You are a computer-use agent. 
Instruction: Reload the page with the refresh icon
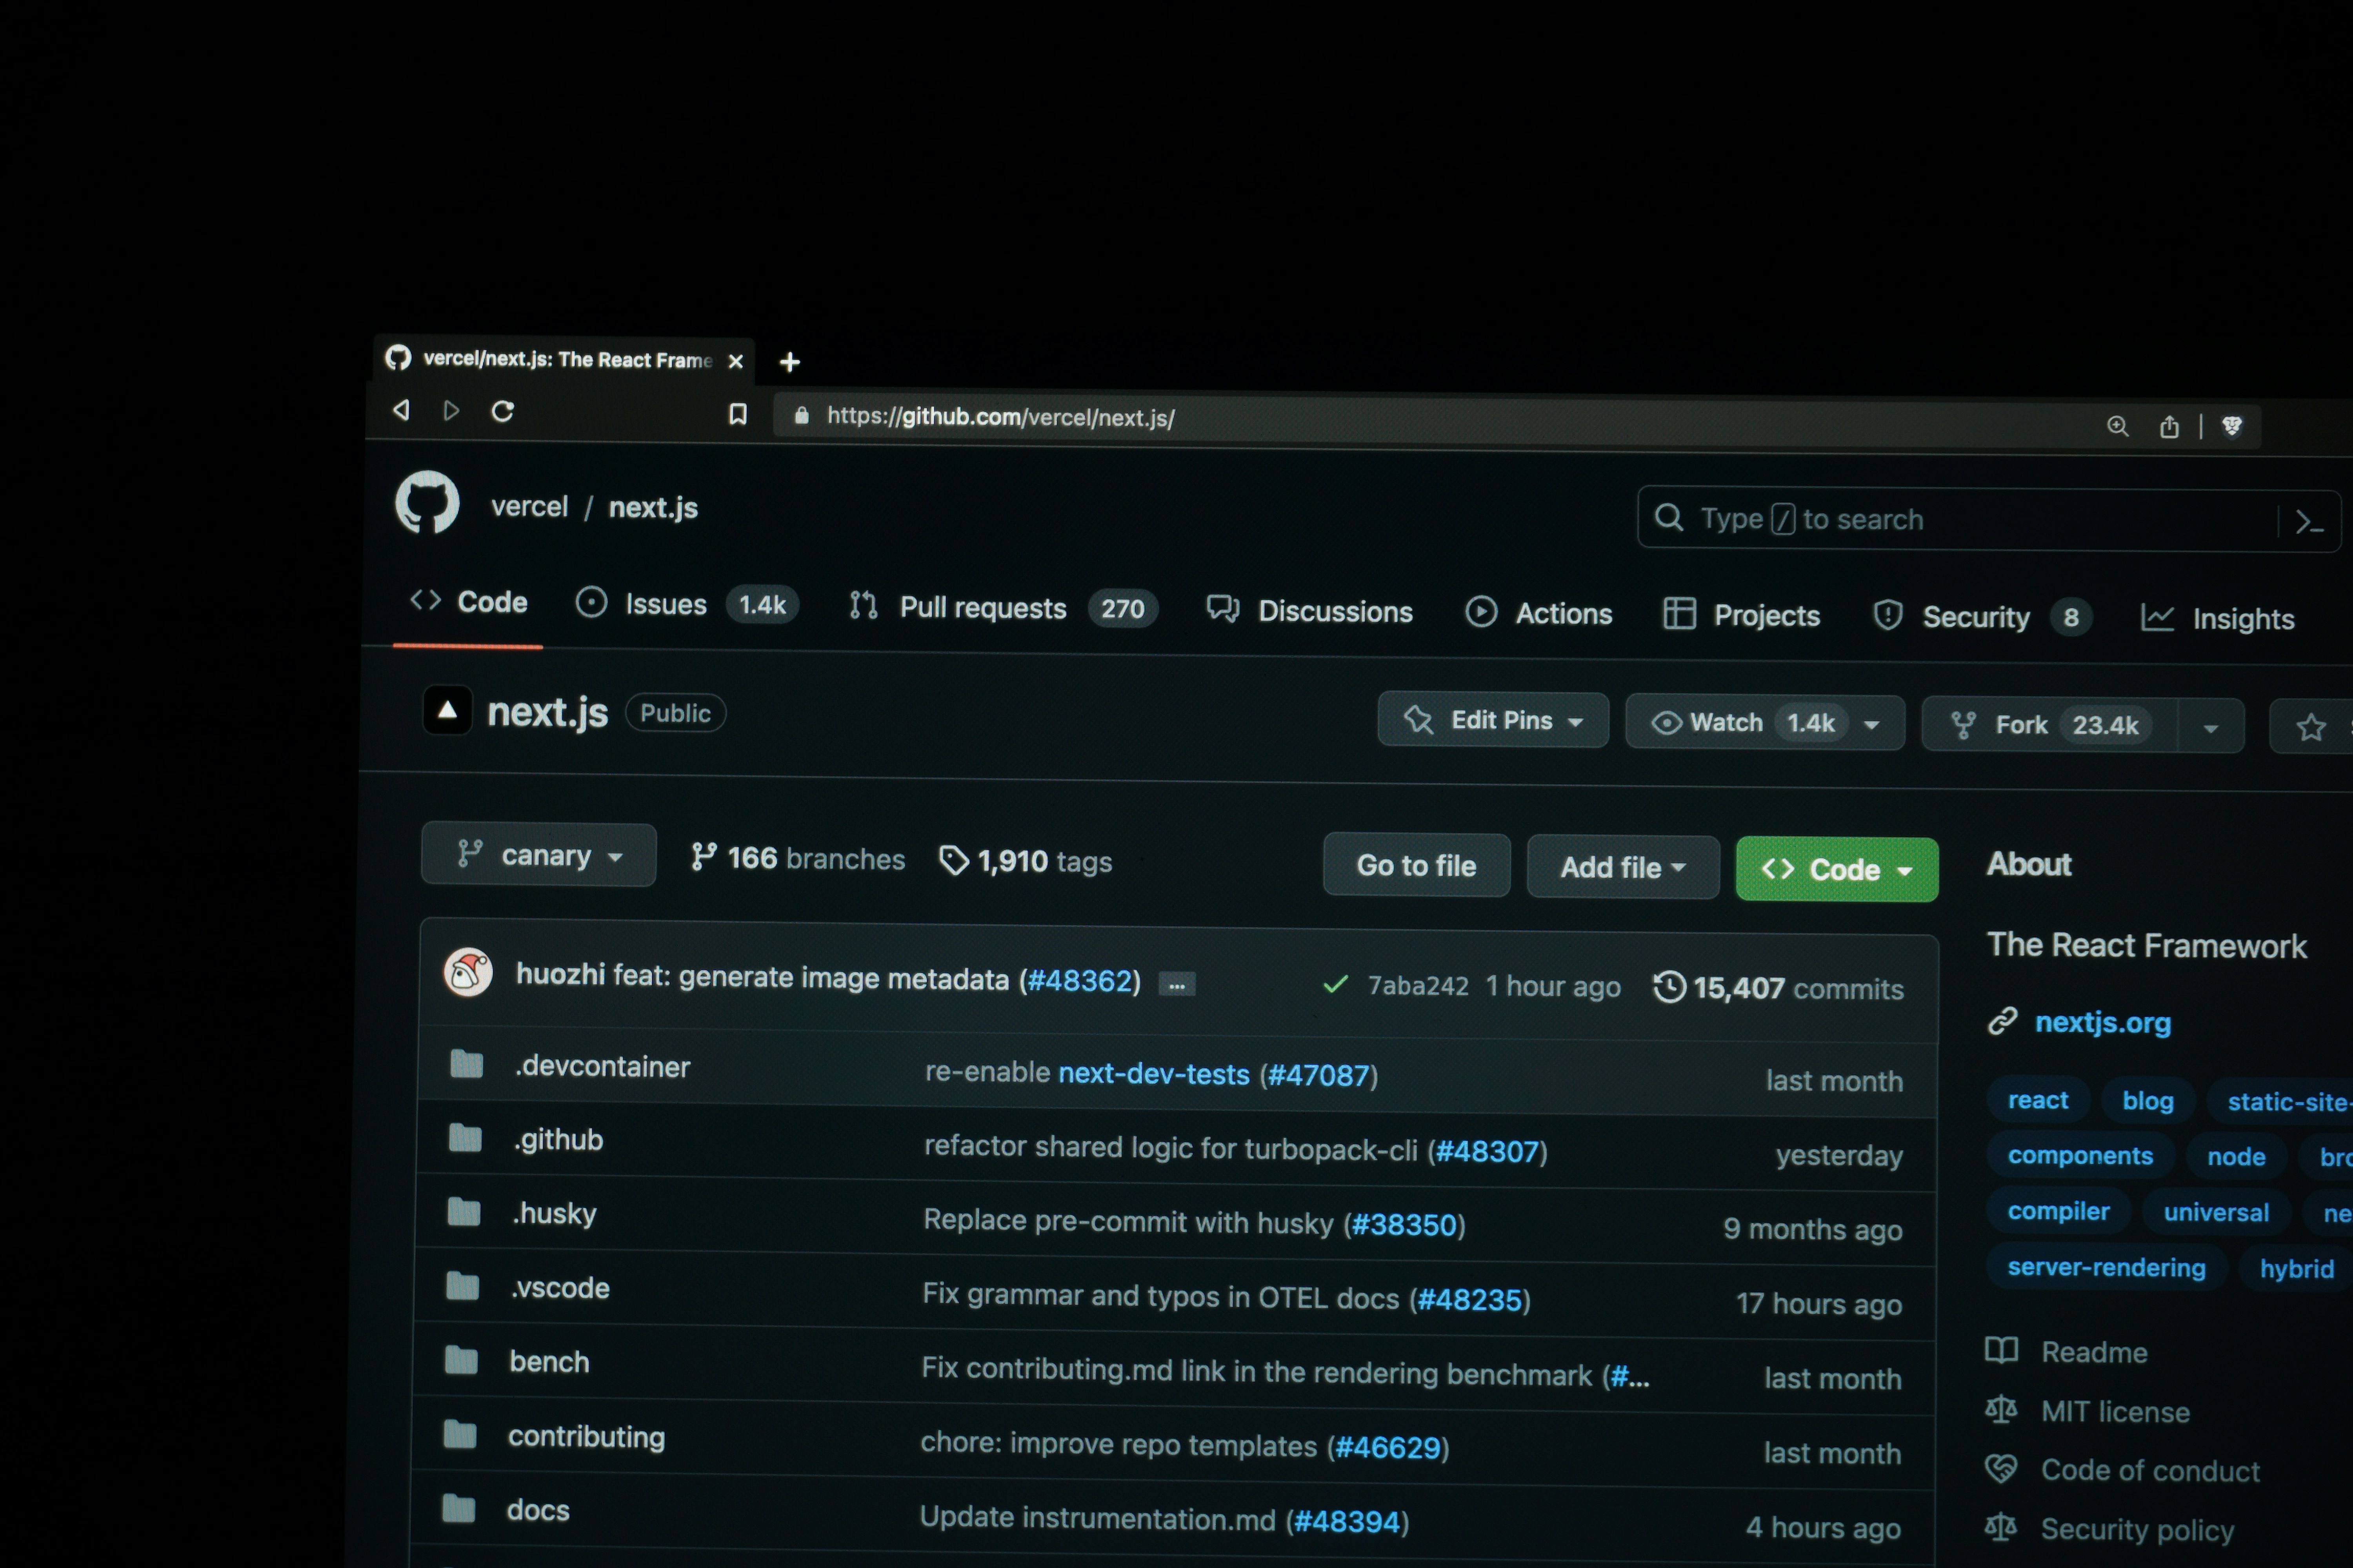(x=502, y=411)
